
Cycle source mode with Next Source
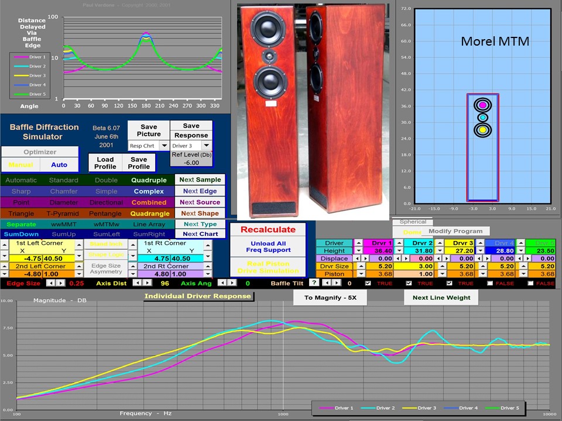point(200,202)
